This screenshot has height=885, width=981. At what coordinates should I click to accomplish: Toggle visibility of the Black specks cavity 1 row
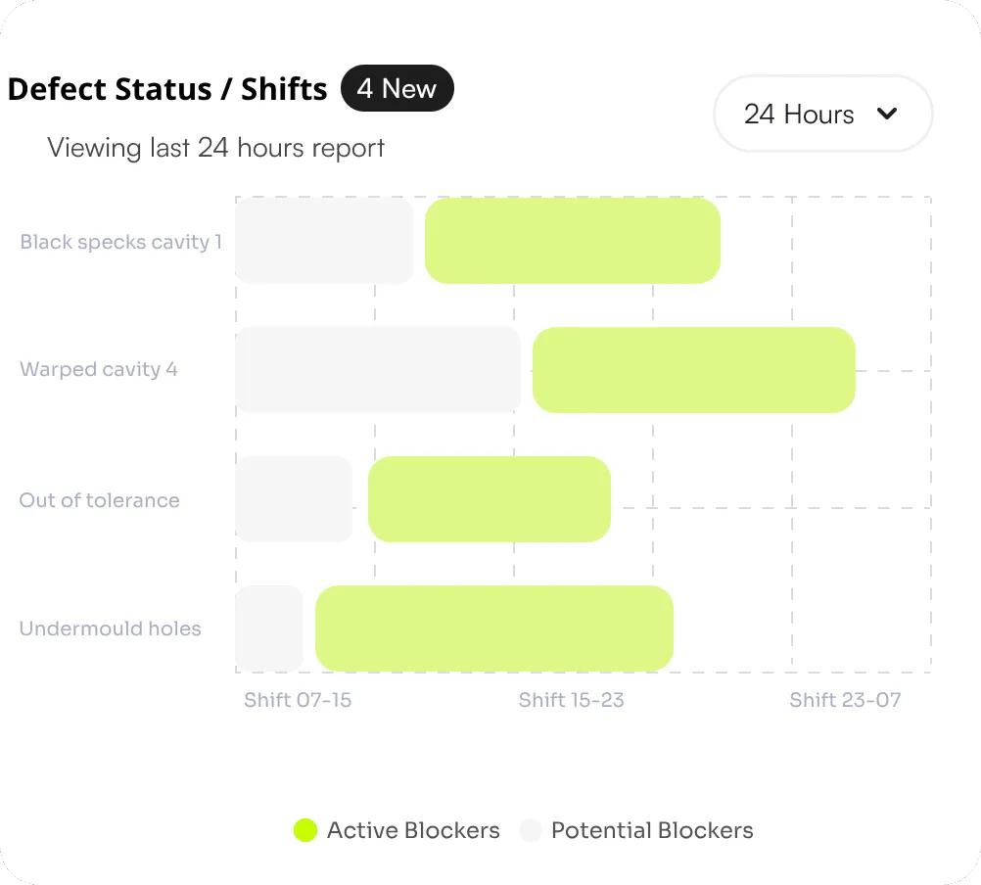[119, 242]
